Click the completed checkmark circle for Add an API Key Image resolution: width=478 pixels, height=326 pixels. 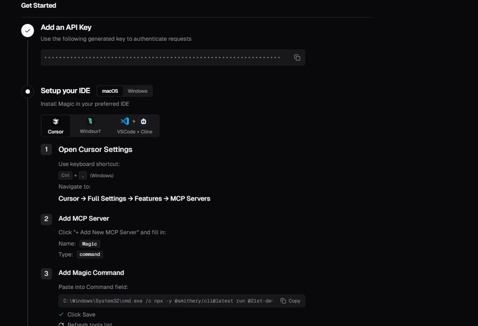(x=27, y=31)
